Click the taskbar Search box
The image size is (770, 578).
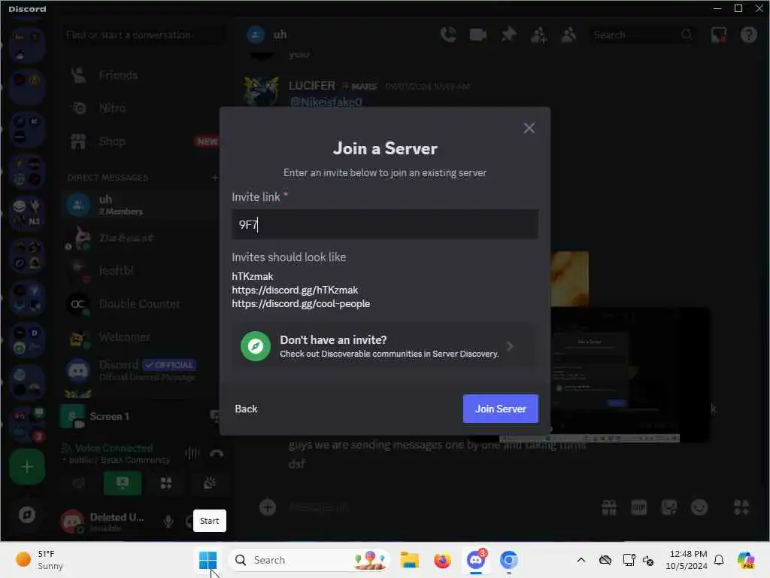(x=308, y=560)
